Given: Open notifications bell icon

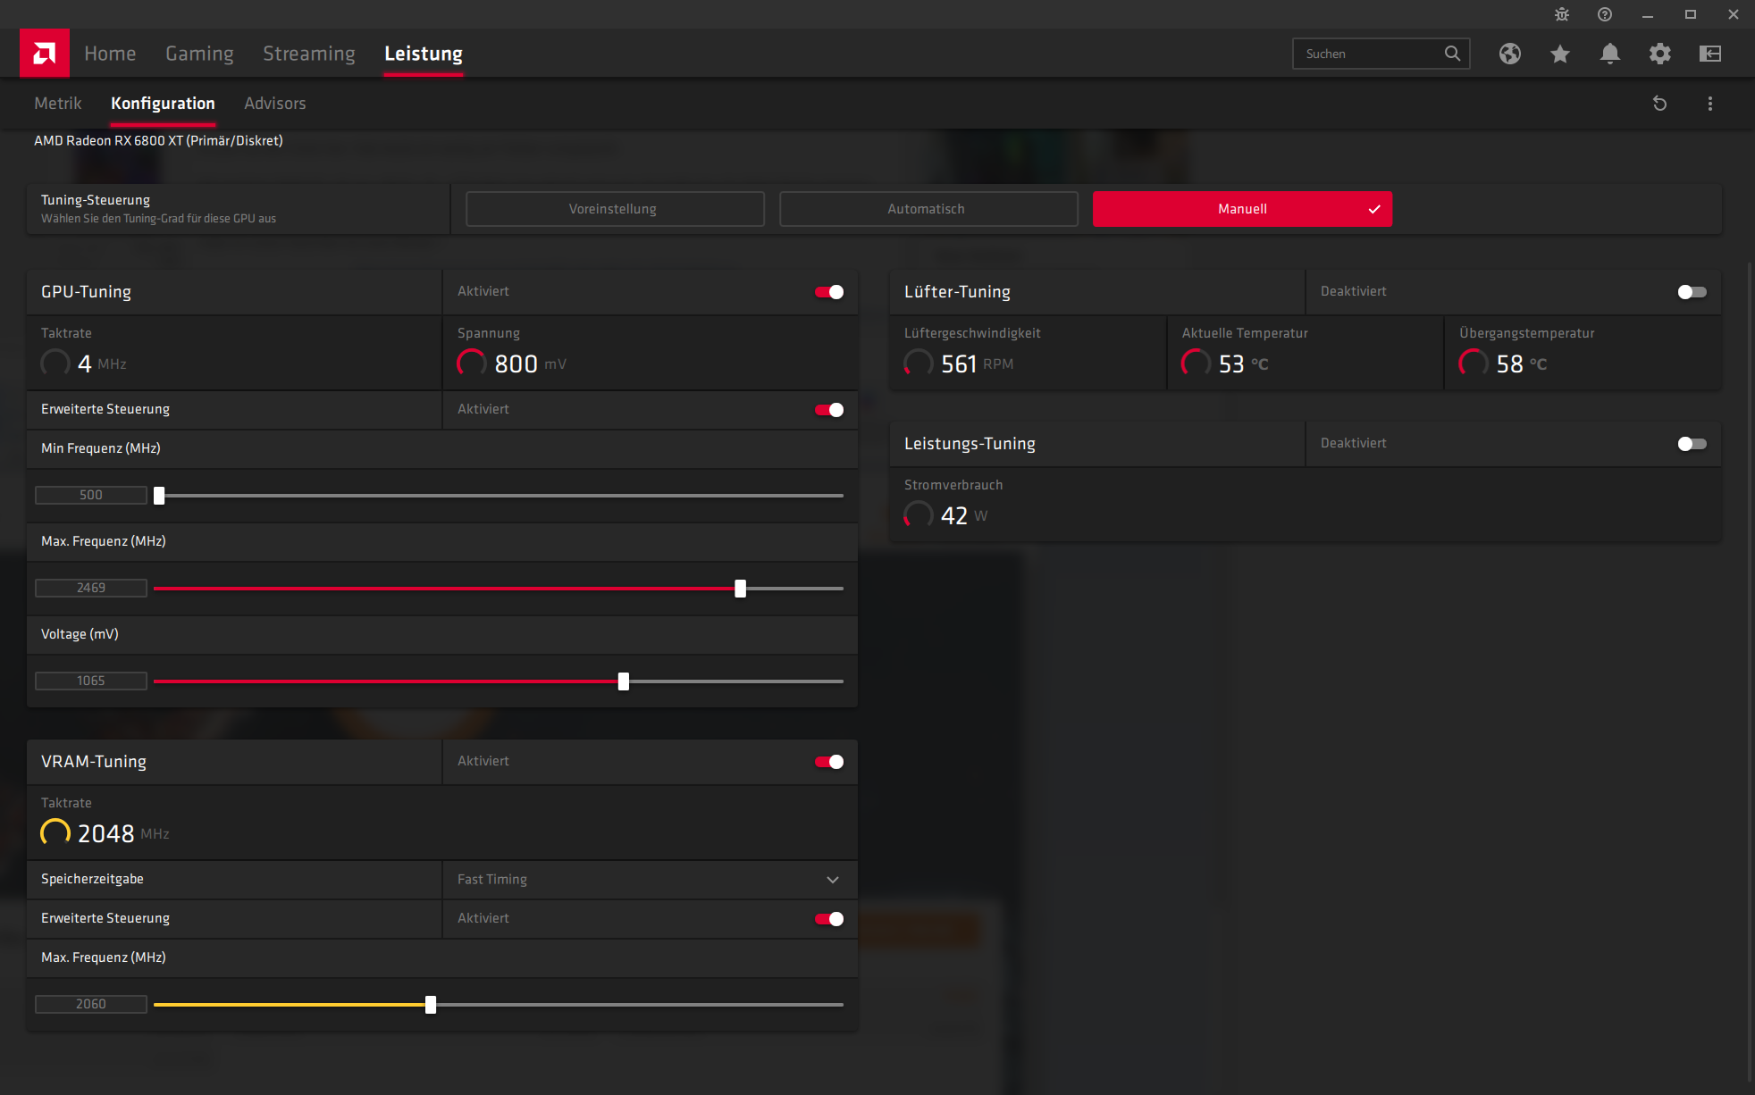Looking at the screenshot, I should [x=1610, y=54].
